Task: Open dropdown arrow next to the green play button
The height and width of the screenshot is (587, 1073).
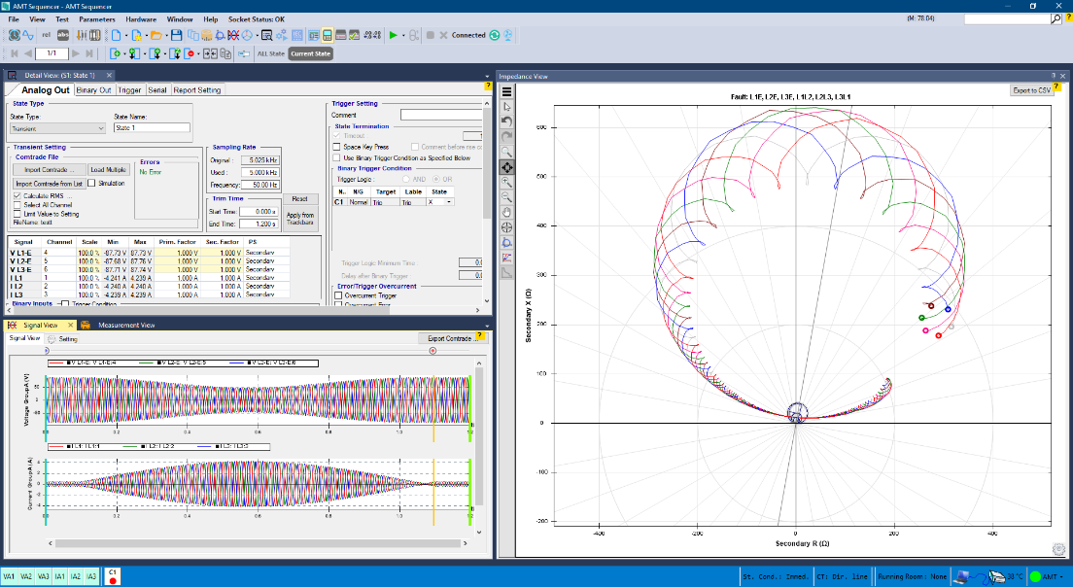Action: coord(405,35)
